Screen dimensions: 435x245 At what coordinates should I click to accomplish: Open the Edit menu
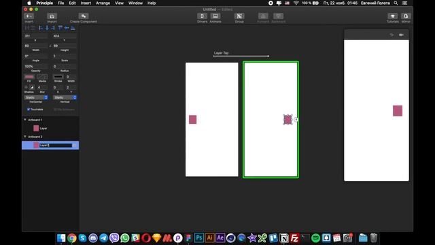73,3
